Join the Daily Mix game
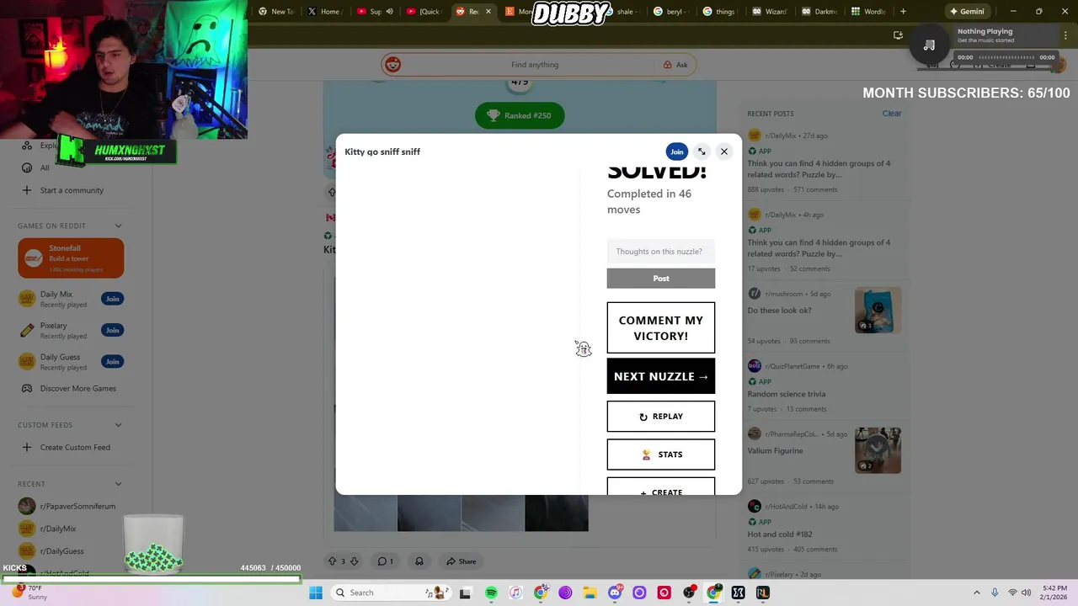The height and width of the screenshot is (606, 1078). [x=112, y=299]
